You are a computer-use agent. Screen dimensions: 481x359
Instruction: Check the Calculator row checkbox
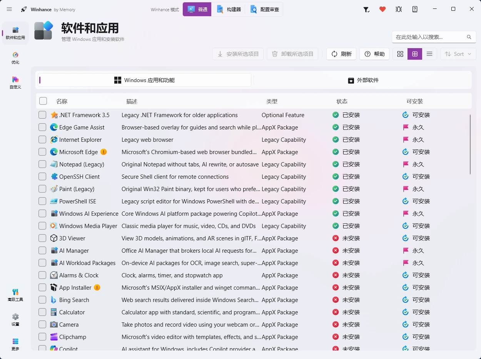tap(42, 312)
